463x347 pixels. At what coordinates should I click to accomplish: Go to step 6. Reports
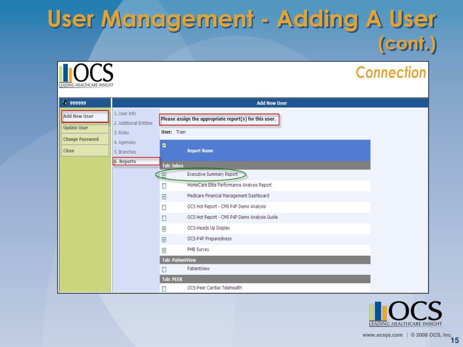click(x=125, y=161)
